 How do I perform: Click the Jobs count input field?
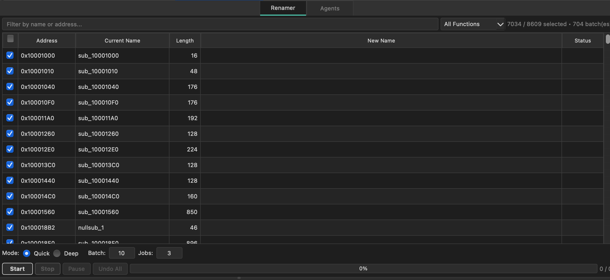tap(169, 253)
